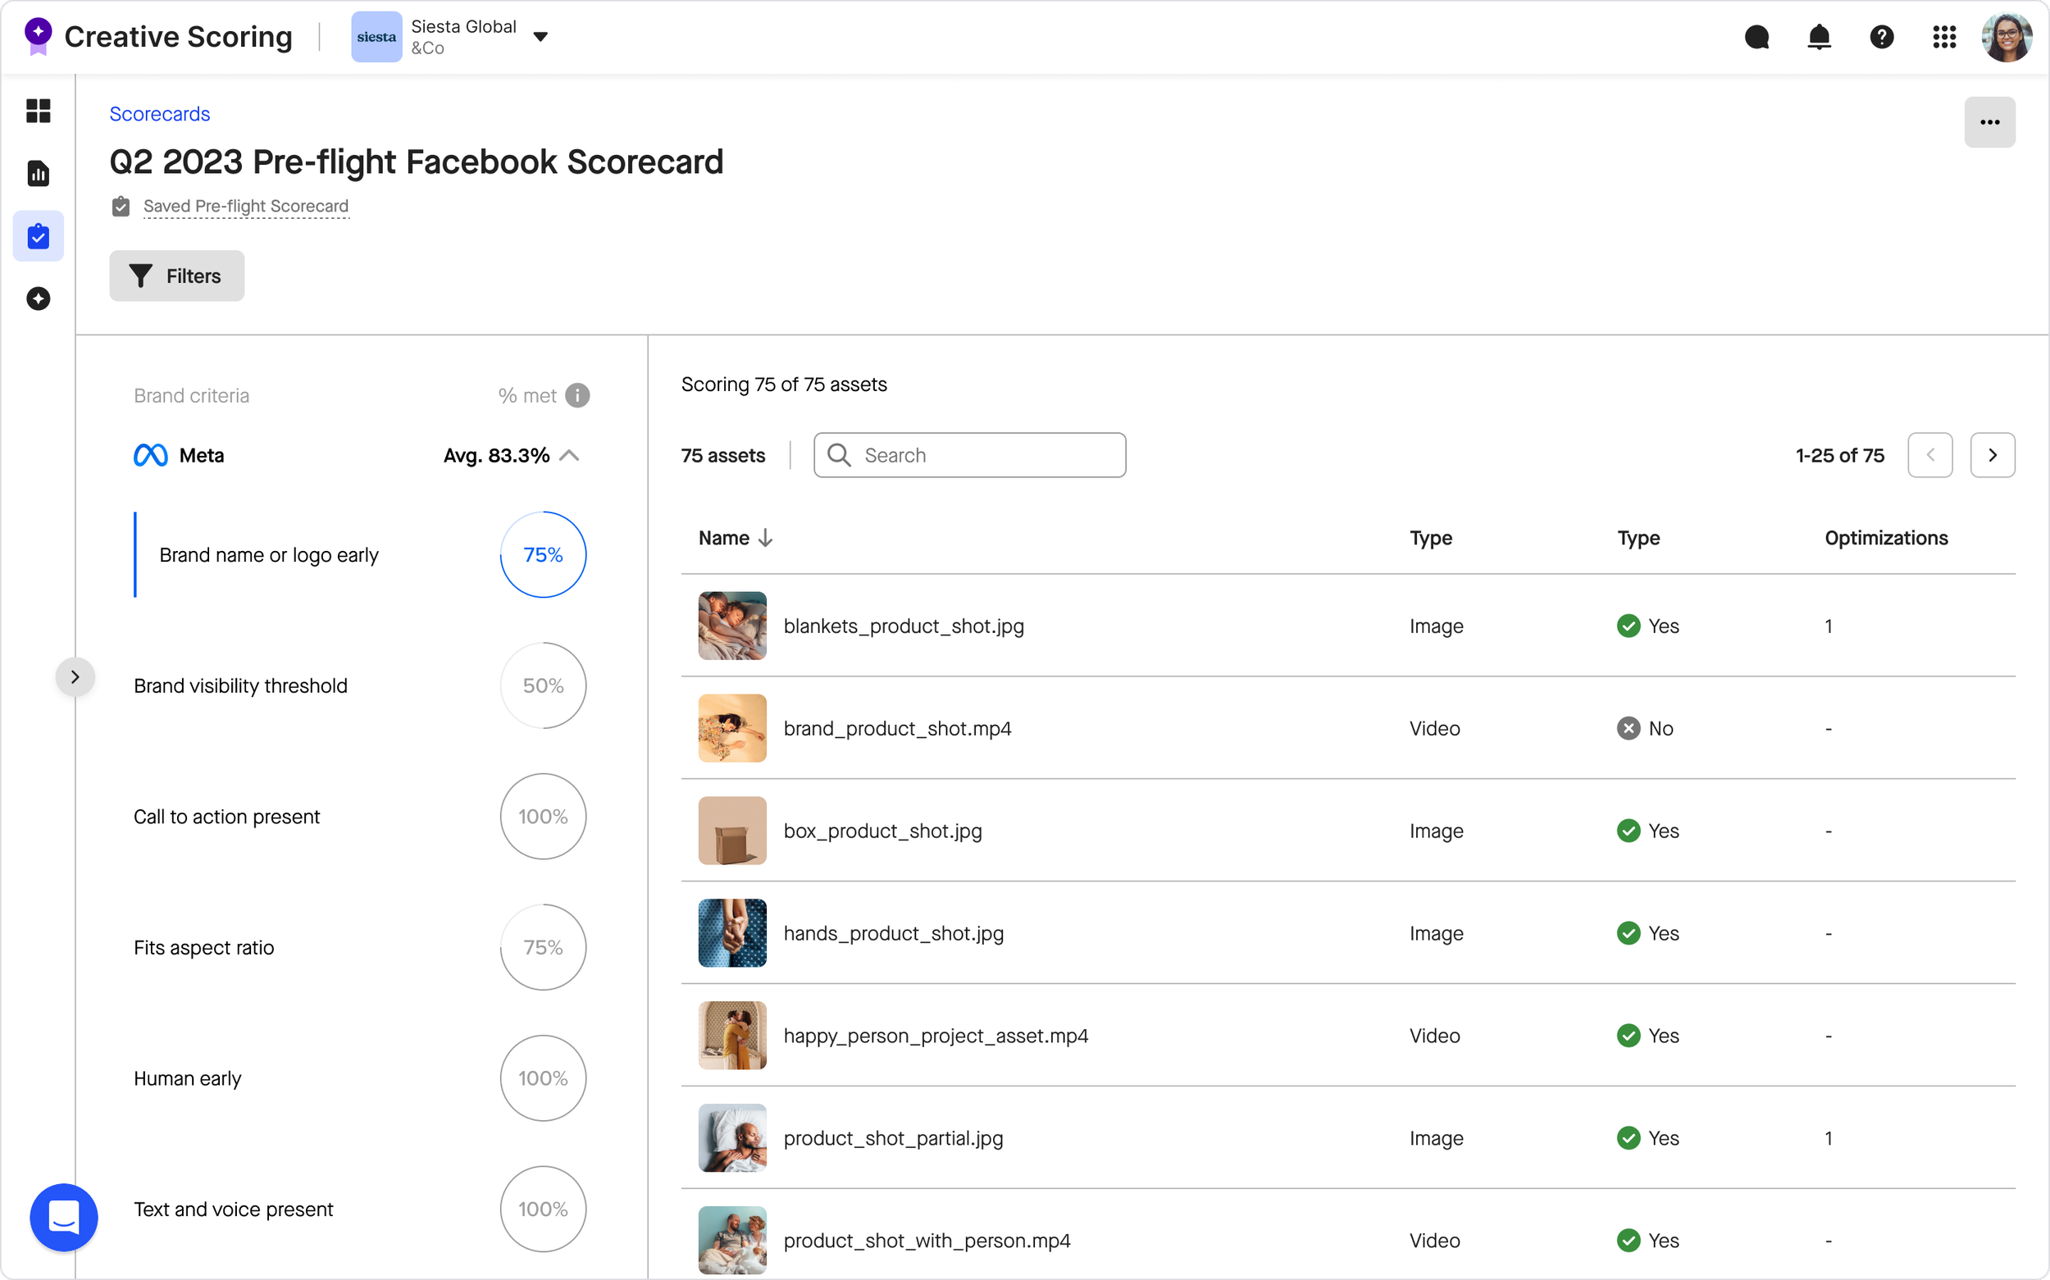Open the chat bubble icon in header

(1756, 37)
